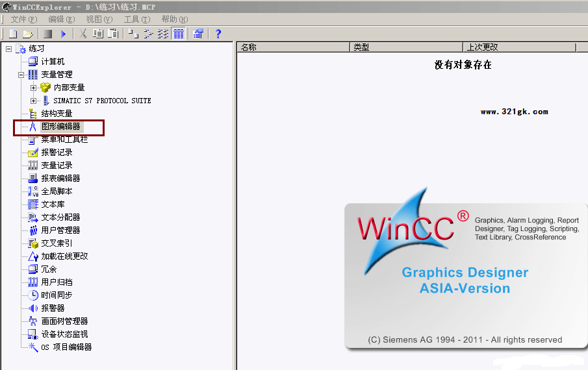Open the 文件 menu
The image size is (588, 370).
(24, 19)
